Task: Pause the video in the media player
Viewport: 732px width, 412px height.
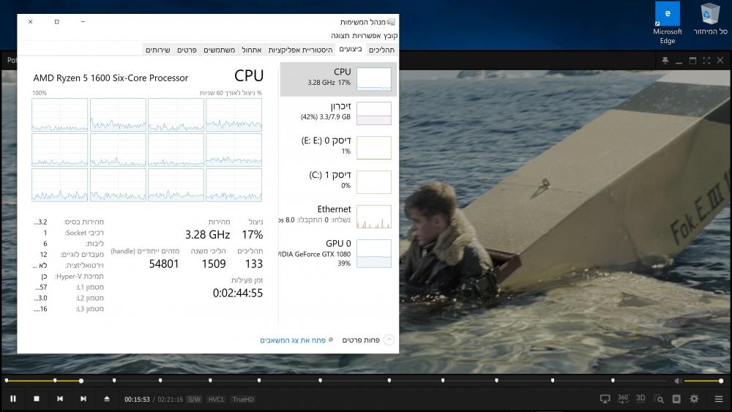Action: point(13,399)
